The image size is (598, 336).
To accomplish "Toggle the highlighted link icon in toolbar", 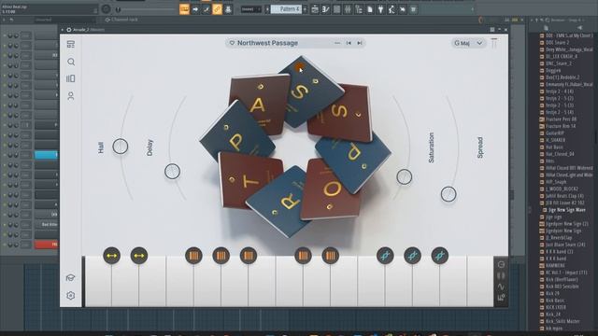I will pyautogui.click(x=217, y=9).
